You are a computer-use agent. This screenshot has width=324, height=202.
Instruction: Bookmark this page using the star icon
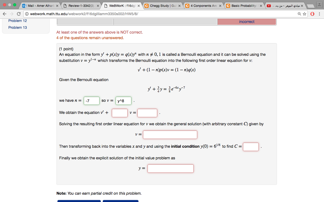304,14
